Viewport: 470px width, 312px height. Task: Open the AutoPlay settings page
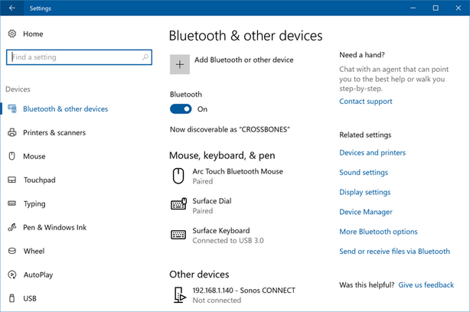point(38,275)
